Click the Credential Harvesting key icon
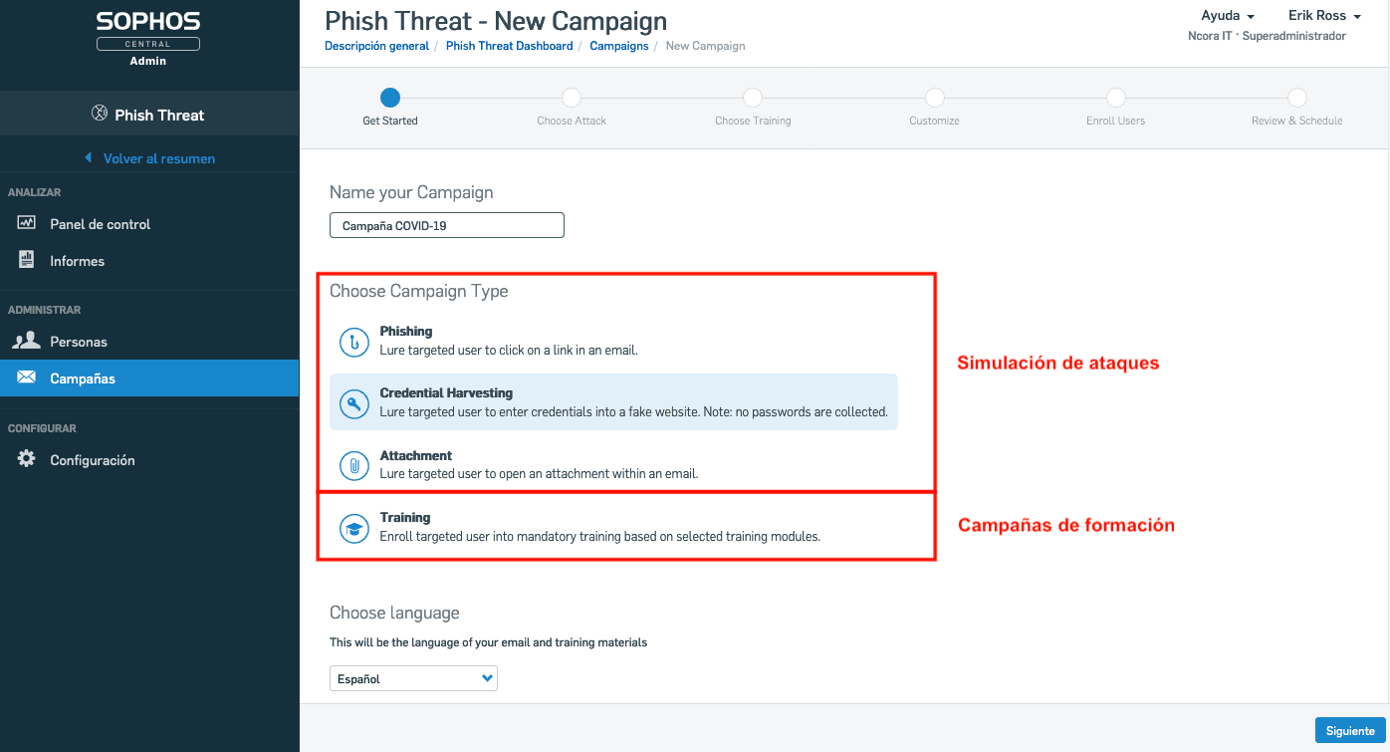Viewport: 1390px width, 752px height. coord(353,403)
